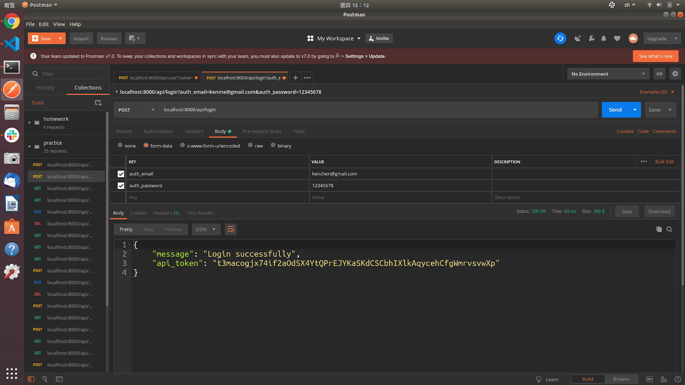The height and width of the screenshot is (385, 685).
Task: Click the request URL input field
Action: pyautogui.click(x=378, y=110)
